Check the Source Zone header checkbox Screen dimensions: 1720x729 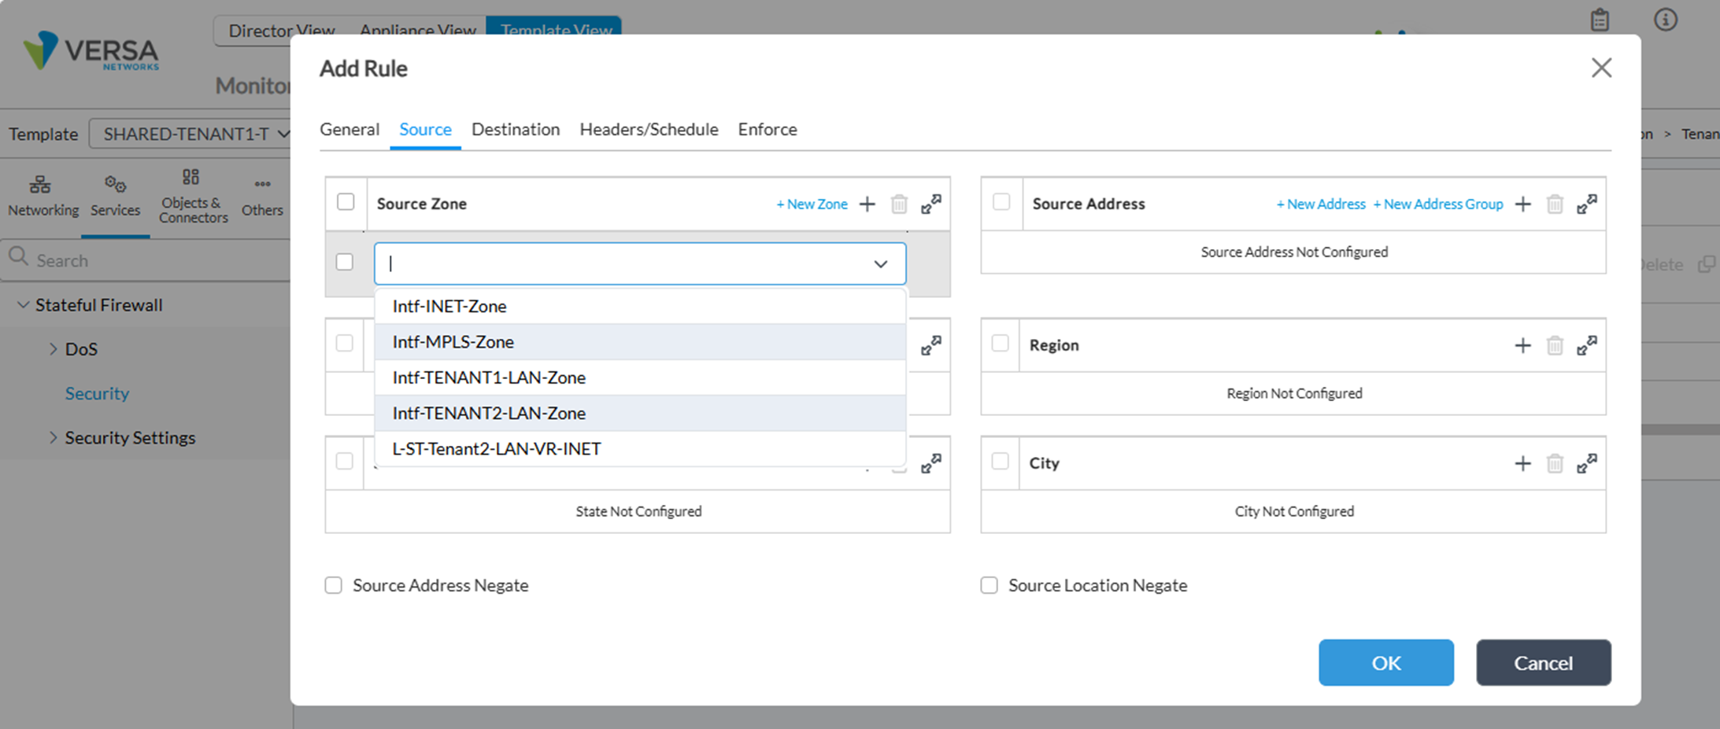[346, 202]
